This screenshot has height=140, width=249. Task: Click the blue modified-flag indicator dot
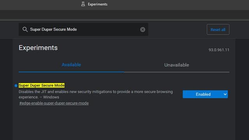pyautogui.click(x=16, y=86)
